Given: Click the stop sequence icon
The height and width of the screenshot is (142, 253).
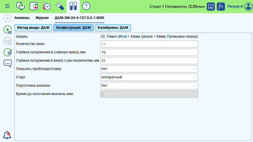Looking at the screenshot, I should pyautogui.click(x=7, y=41).
